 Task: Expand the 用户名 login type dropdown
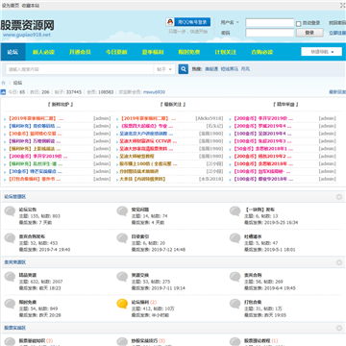(230, 22)
